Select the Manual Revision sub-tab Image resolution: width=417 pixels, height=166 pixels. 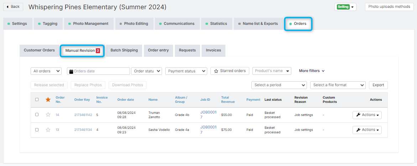(x=82, y=51)
